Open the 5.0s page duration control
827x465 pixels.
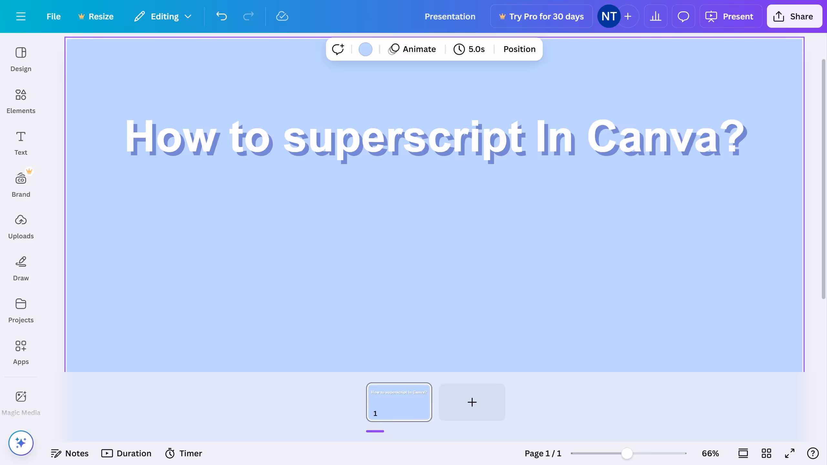tap(469, 49)
